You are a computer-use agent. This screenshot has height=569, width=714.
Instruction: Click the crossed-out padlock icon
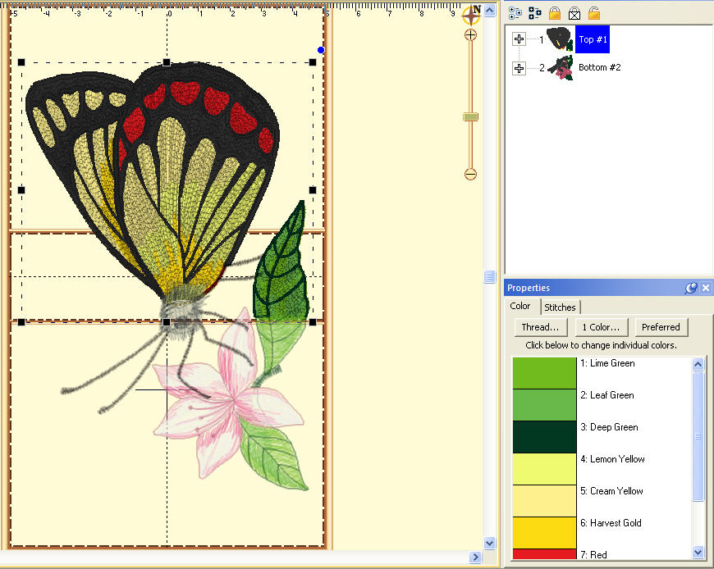[574, 12]
